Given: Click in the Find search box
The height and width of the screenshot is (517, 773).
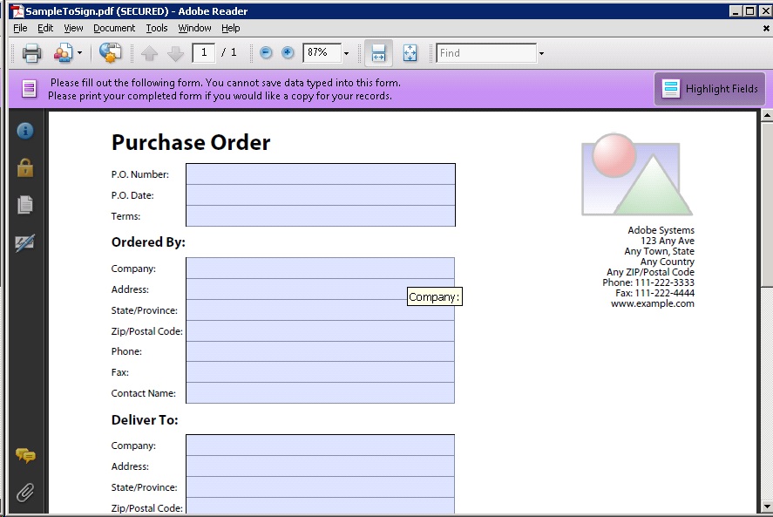Looking at the screenshot, I should point(486,53).
